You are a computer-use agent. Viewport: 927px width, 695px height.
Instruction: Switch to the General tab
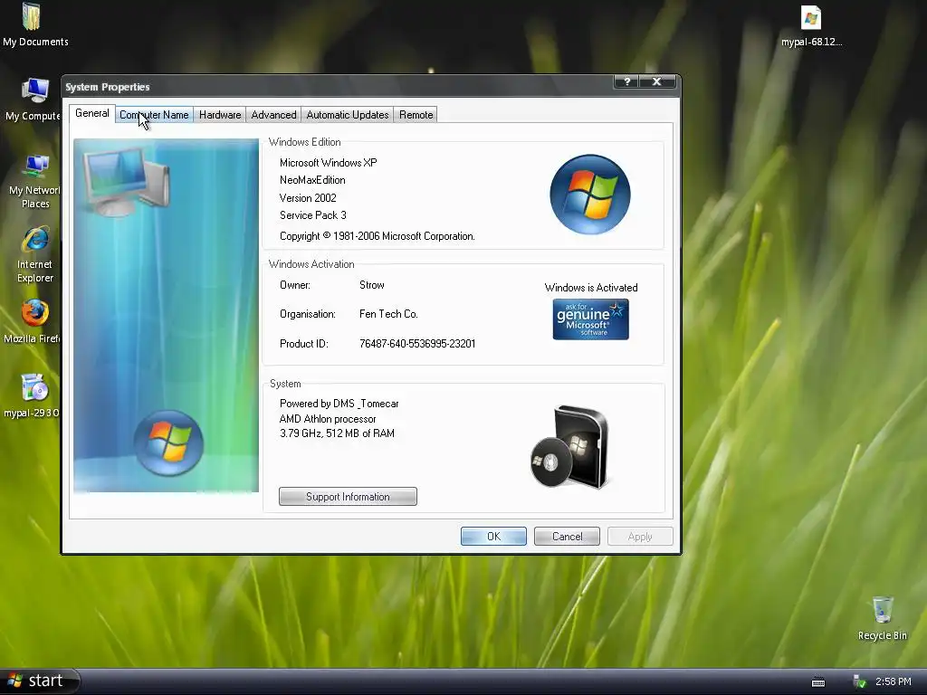pyautogui.click(x=92, y=113)
